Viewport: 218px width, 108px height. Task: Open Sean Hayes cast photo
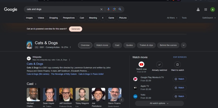point(50,95)
